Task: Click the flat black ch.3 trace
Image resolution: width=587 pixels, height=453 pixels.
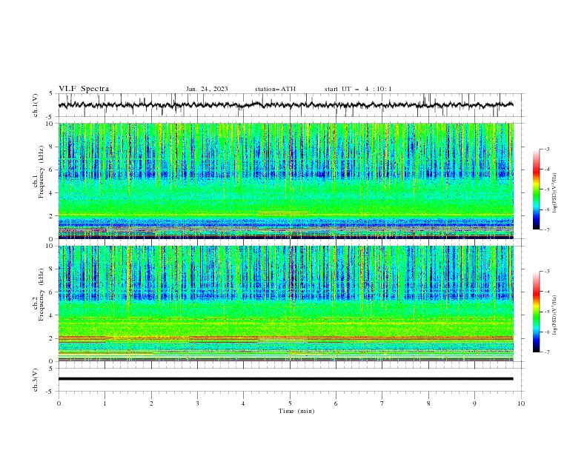Action: click(x=285, y=379)
